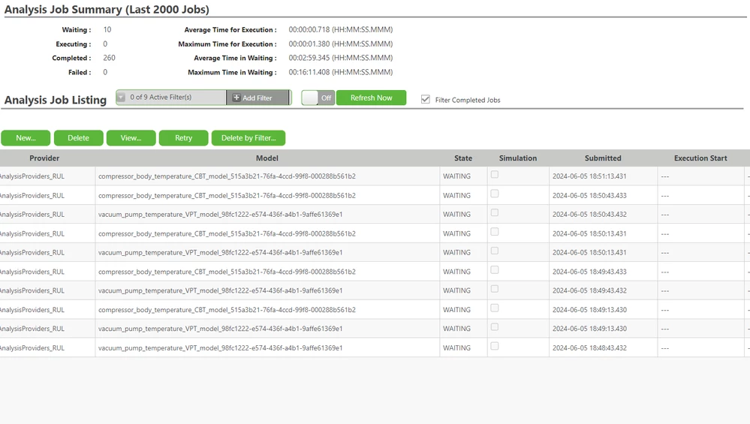Select vacuum pump model cell submitted 18:48:43.432

click(x=267, y=348)
